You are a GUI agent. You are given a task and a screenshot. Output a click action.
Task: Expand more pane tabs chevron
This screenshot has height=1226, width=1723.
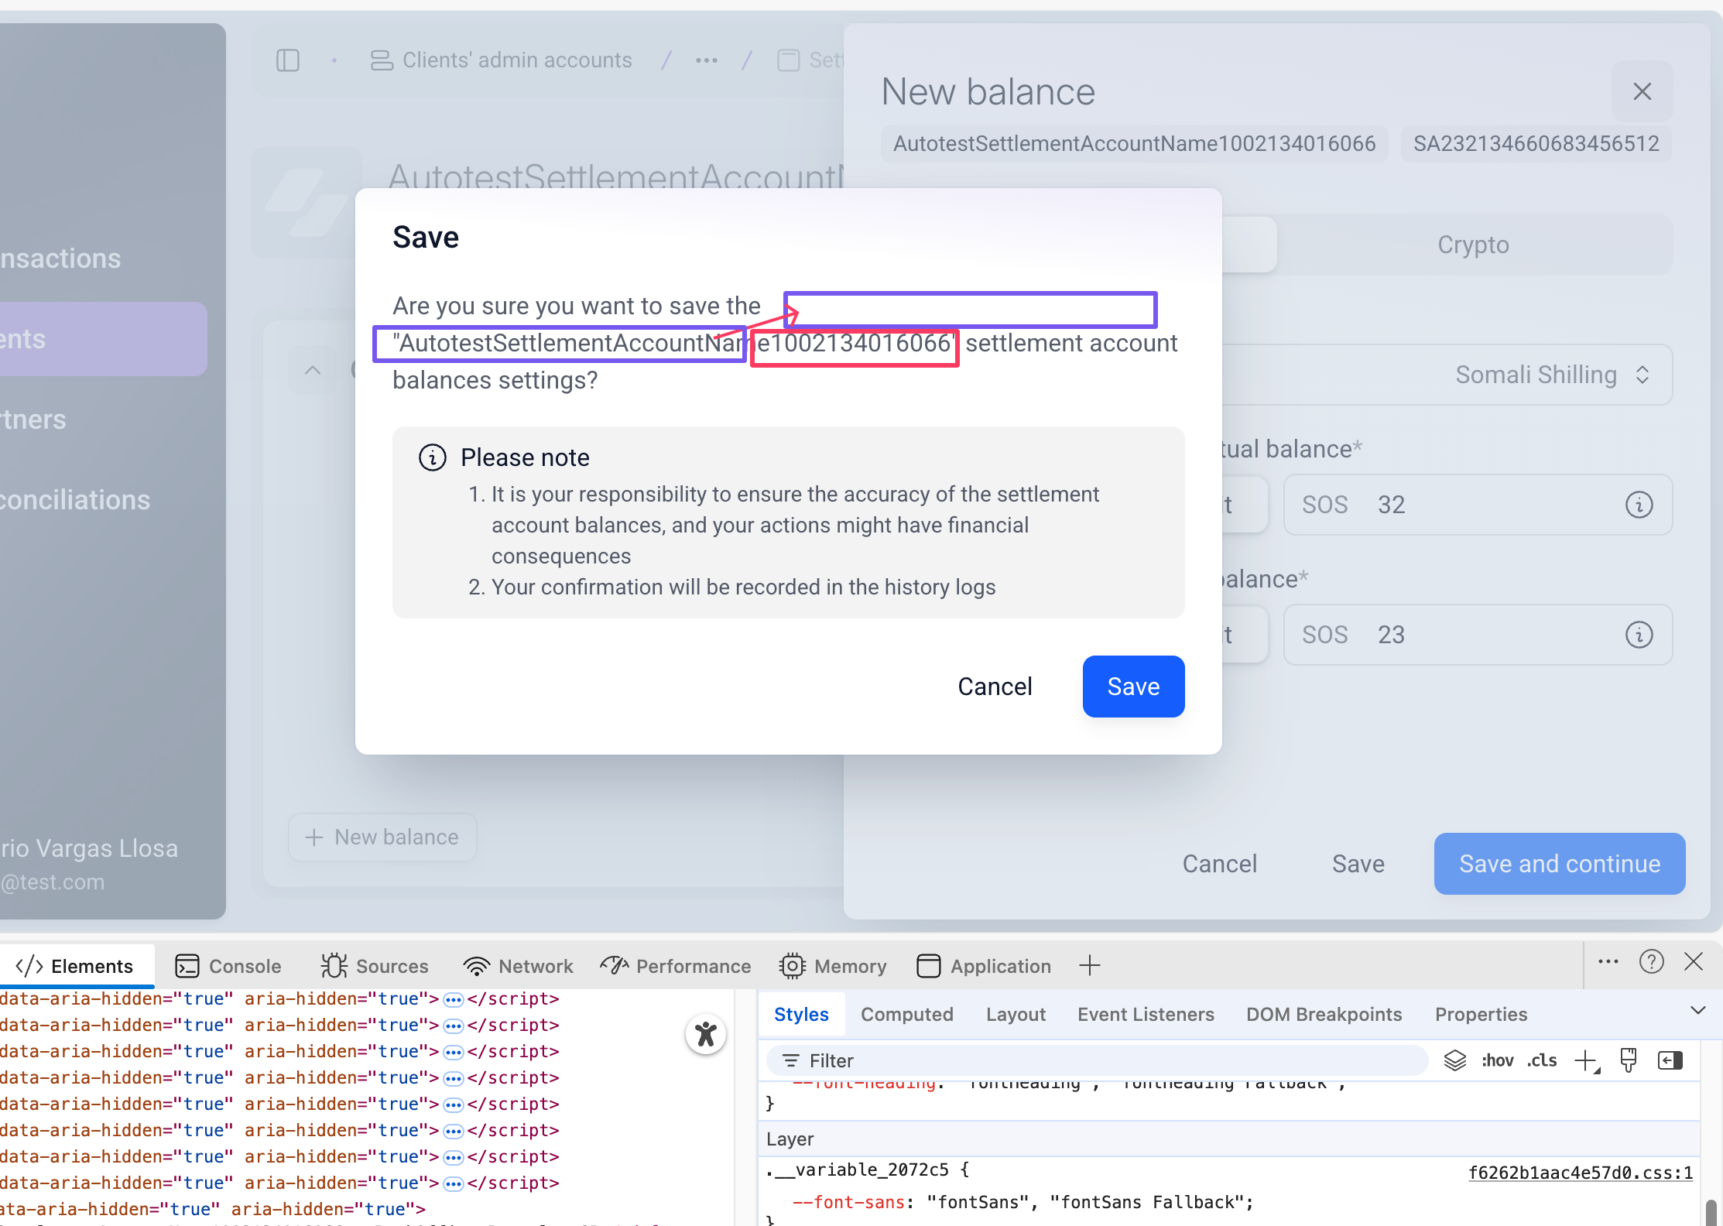tap(1697, 1010)
